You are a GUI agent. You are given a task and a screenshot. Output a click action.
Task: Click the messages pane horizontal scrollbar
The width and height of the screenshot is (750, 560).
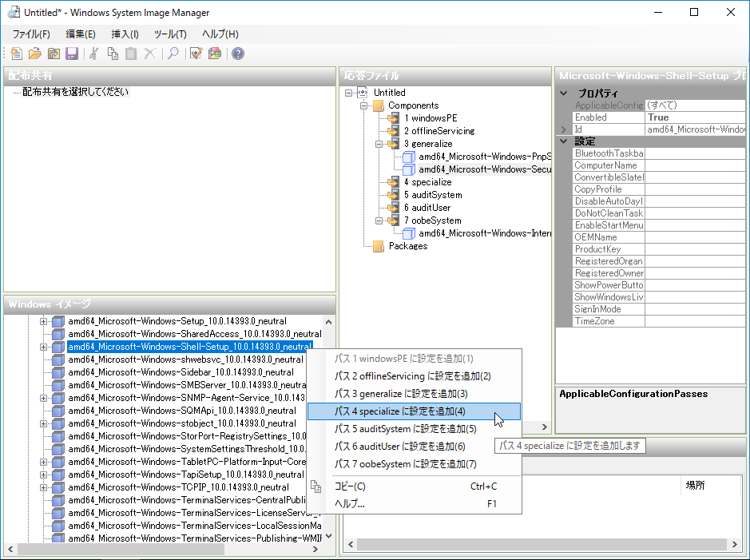tap(542, 544)
